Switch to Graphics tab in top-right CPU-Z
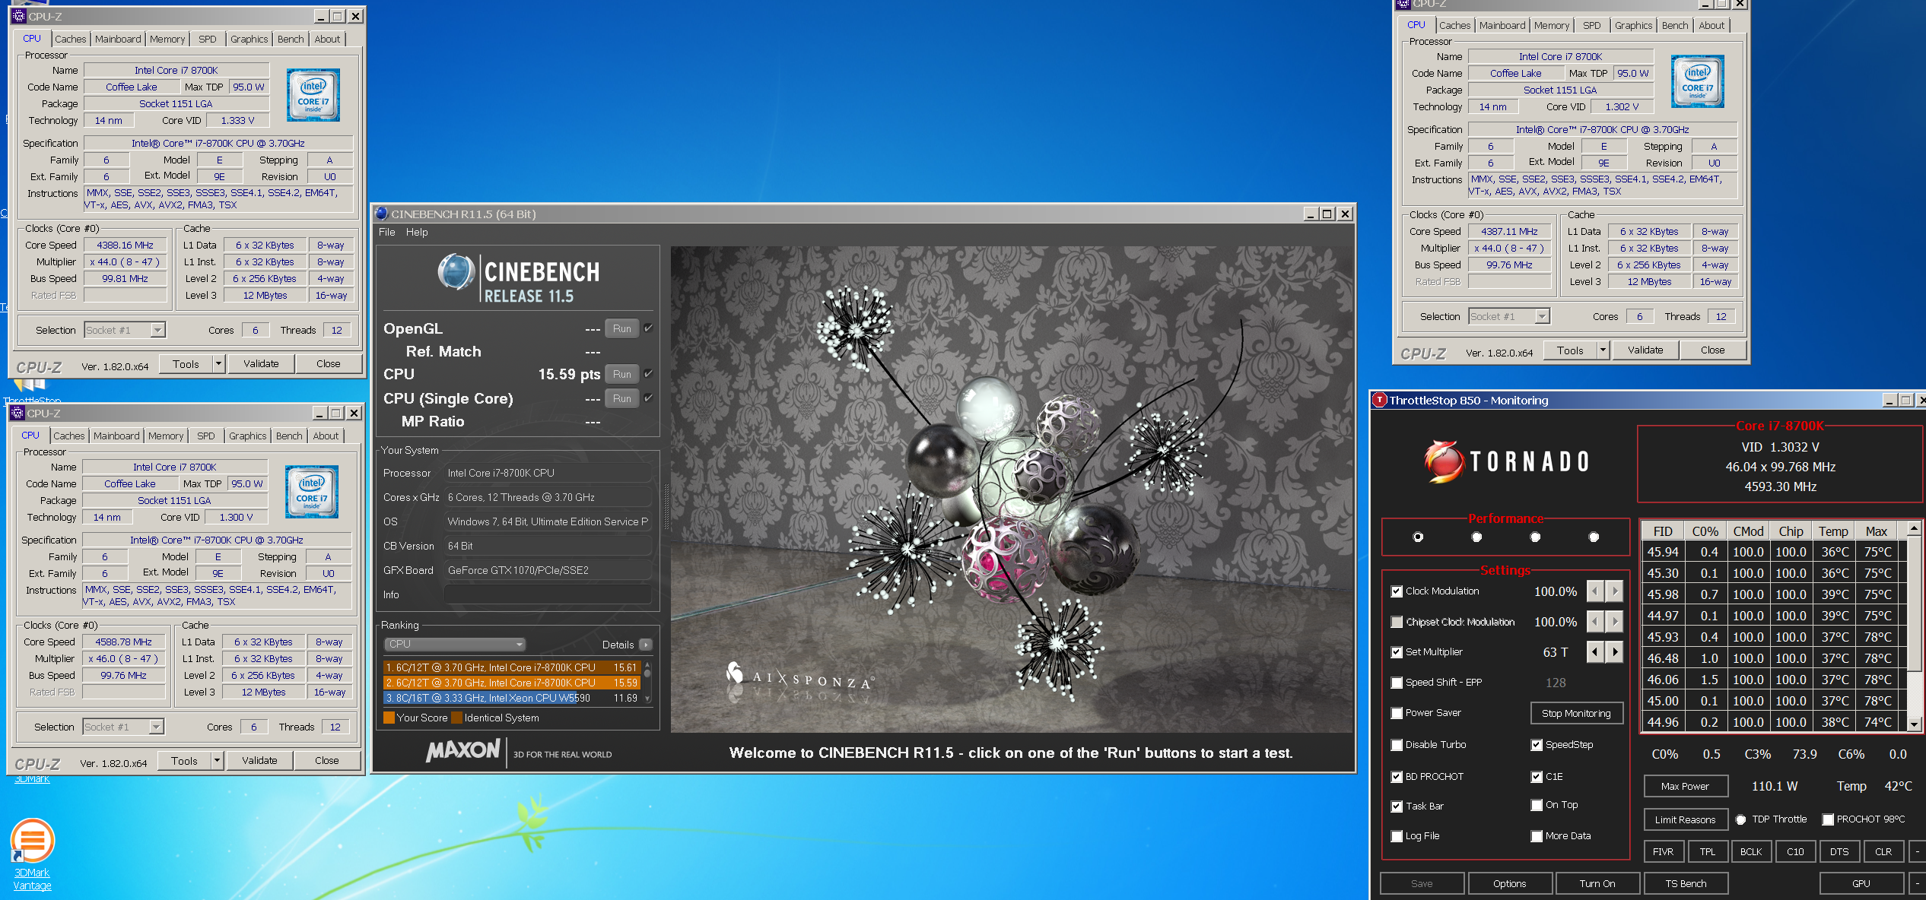The width and height of the screenshot is (1926, 900). [x=1633, y=25]
